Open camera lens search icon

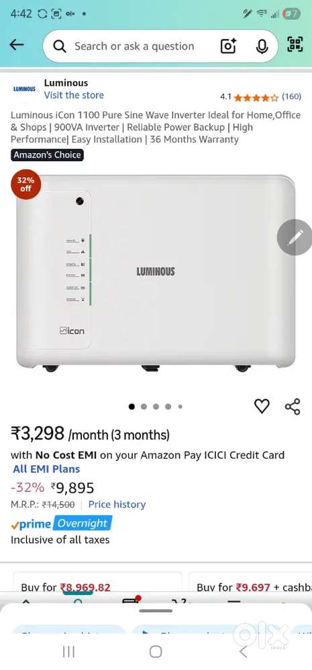(228, 46)
